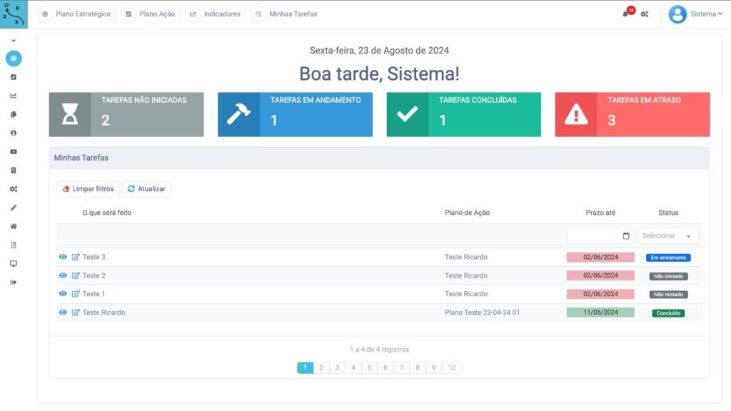Collapse sidebar using the top chevron arrow

pos(14,40)
